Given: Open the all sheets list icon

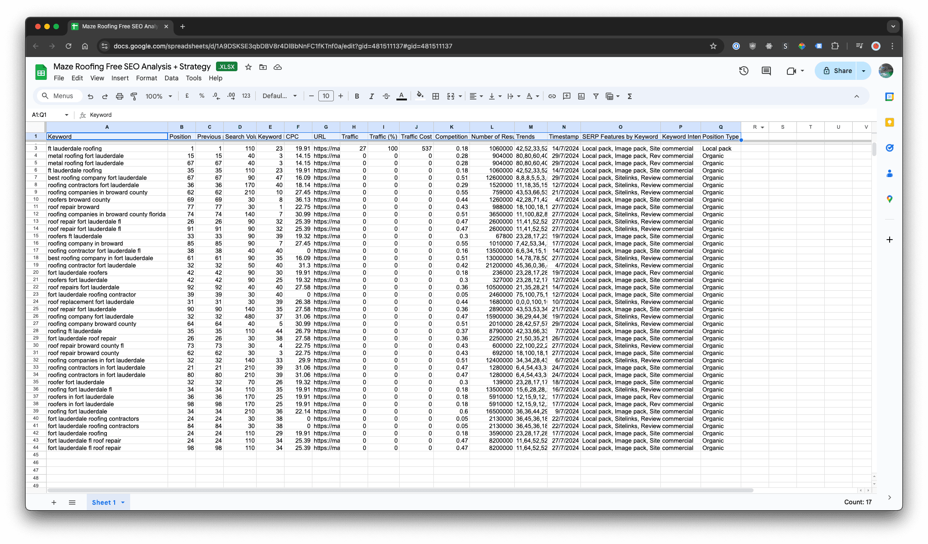Looking at the screenshot, I should pyautogui.click(x=72, y=502).
